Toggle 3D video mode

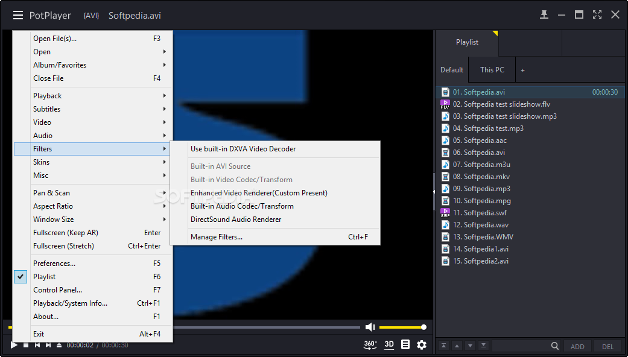coord(389,344)
